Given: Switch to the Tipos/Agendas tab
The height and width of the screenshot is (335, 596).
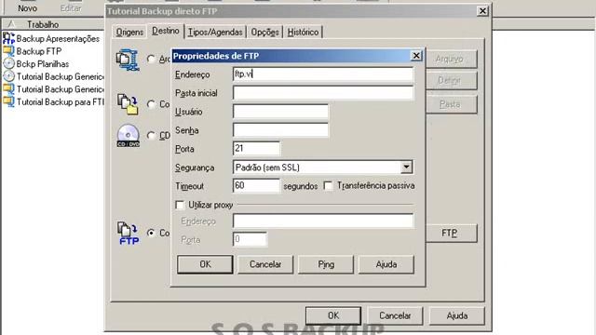Looking at the screenshot, I should [215, 32].
